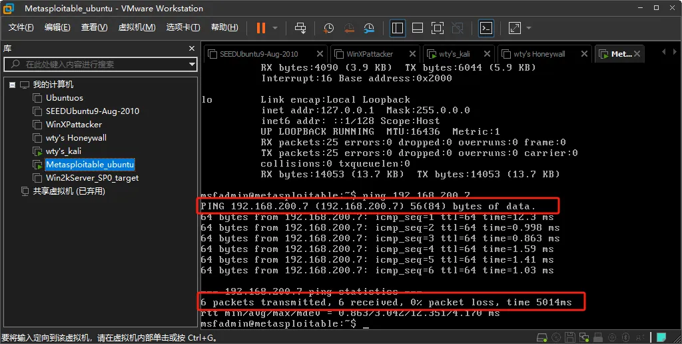The height and width of the screenshot is (344, 682).
Task: Open the 查看(V) menu
Action: [x=95, y=27]
